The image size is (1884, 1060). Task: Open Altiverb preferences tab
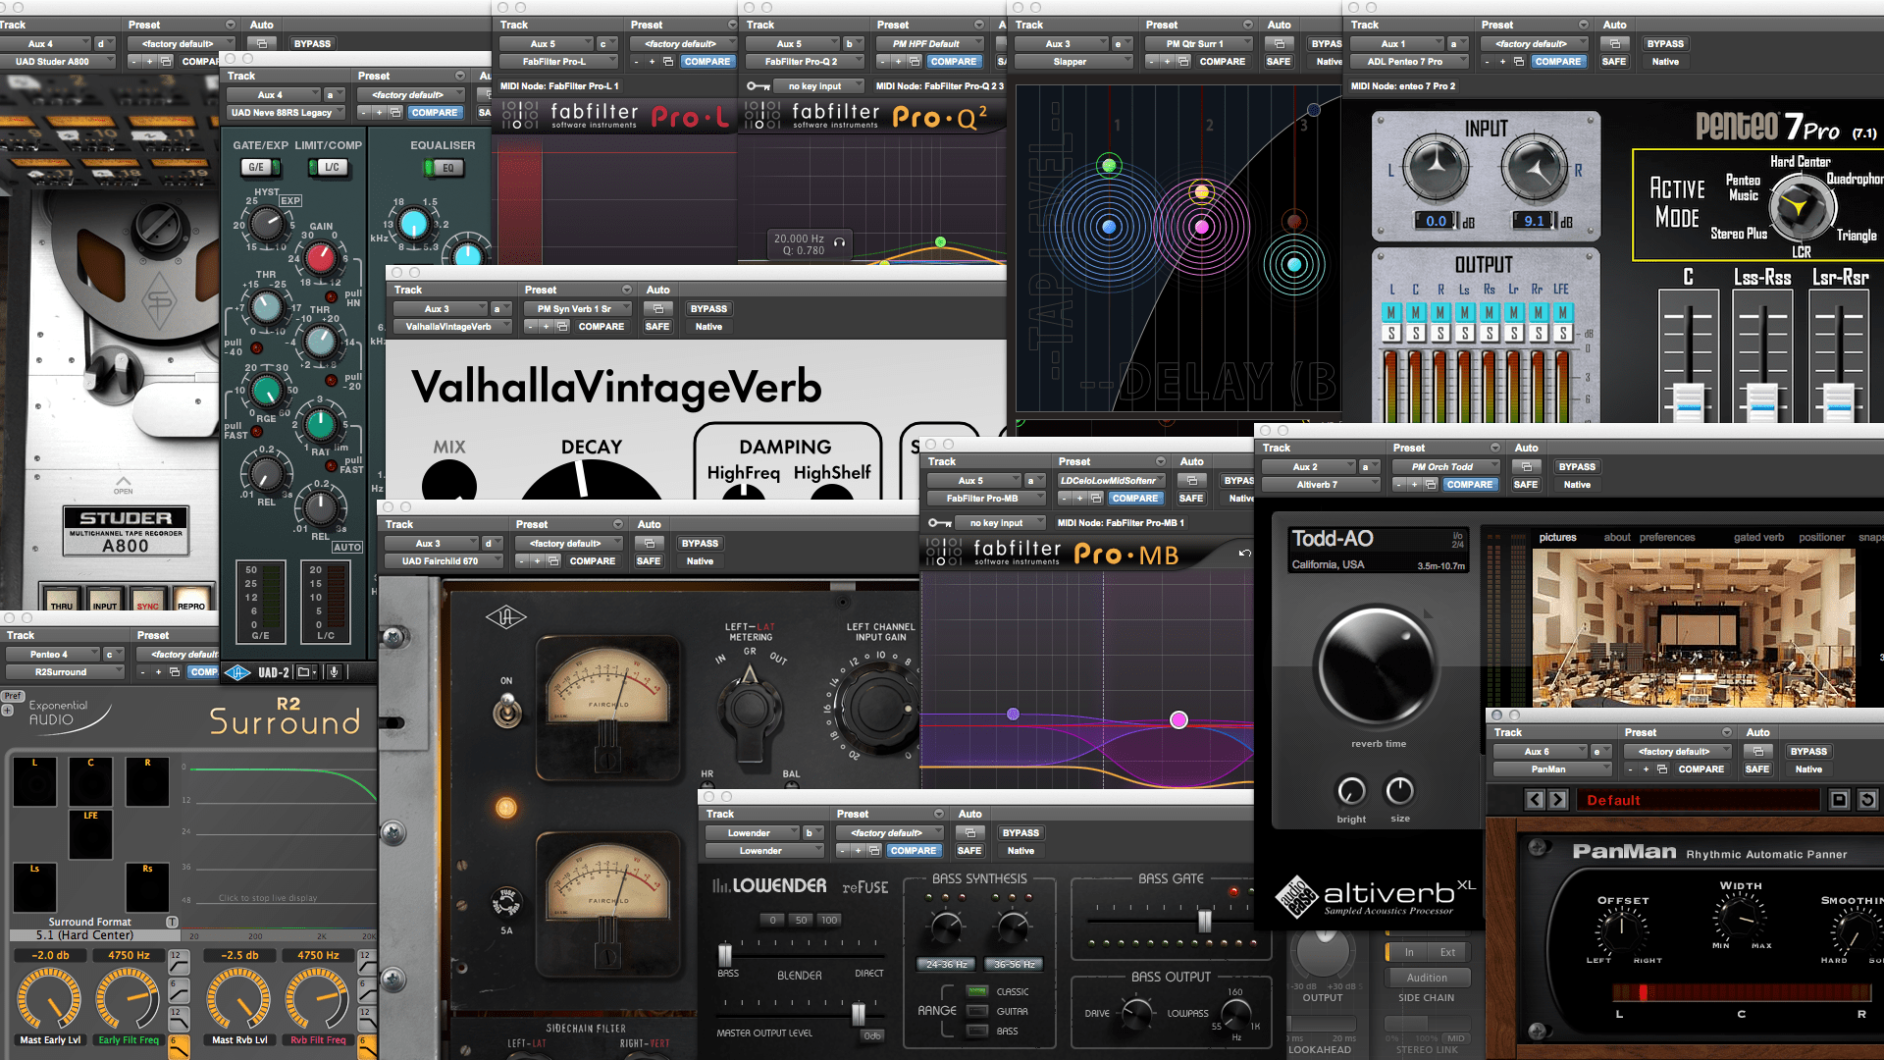pyautogui.click(x=1666, y=538)
